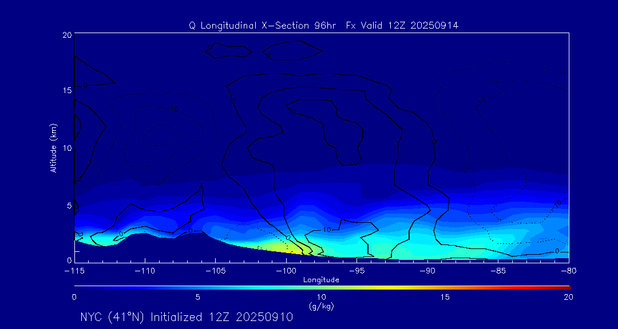Click the 'NYC (41°N) Initialized 12Z 20250910' footer text
The width and height of the screenshot is (618, 329).
pos(187,317)
